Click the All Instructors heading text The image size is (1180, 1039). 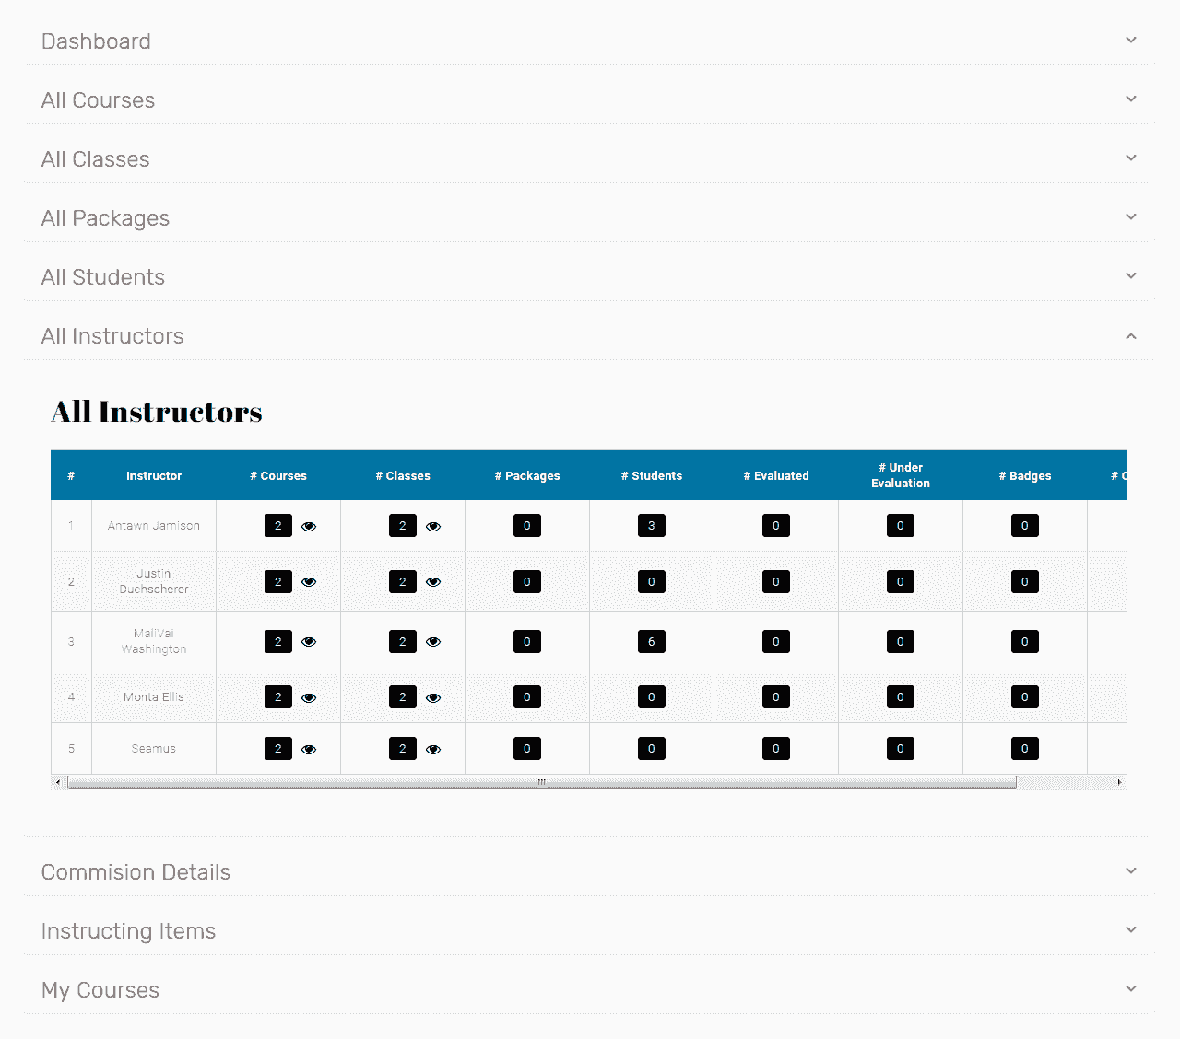(157, 412)
